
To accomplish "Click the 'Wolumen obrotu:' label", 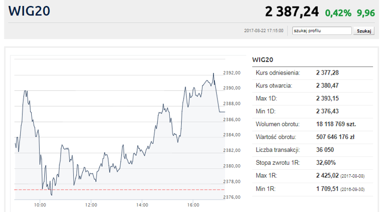I will [x=278, y=124].
